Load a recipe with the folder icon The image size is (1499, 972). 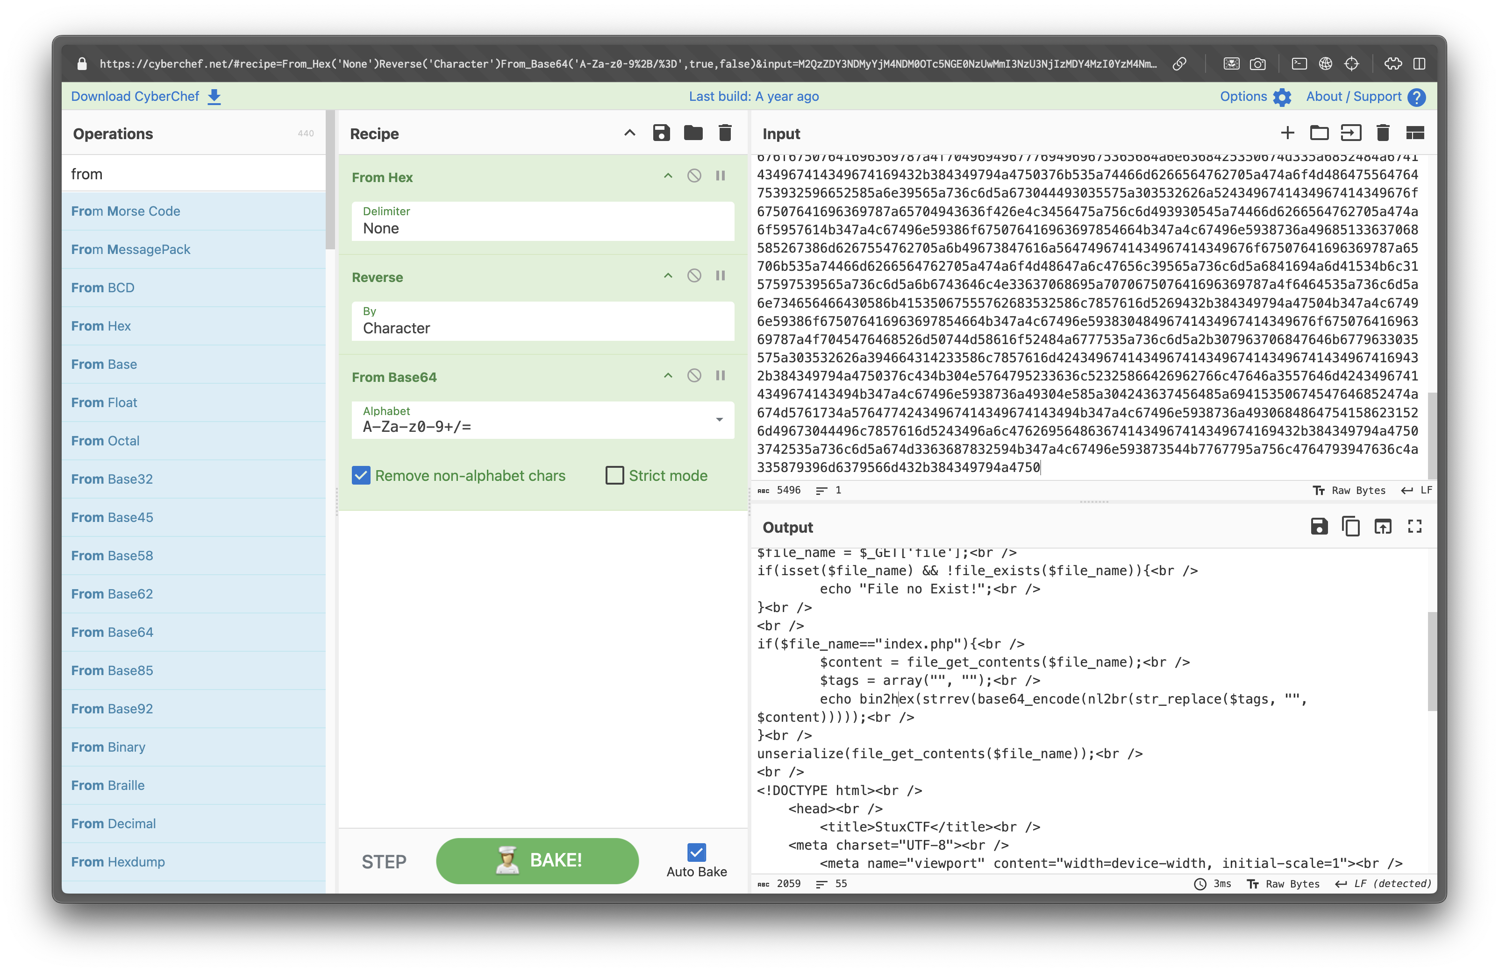(693, 133)
